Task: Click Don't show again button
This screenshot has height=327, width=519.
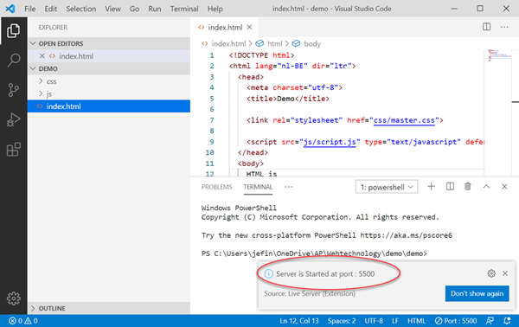Action: (x=477, y=293)
